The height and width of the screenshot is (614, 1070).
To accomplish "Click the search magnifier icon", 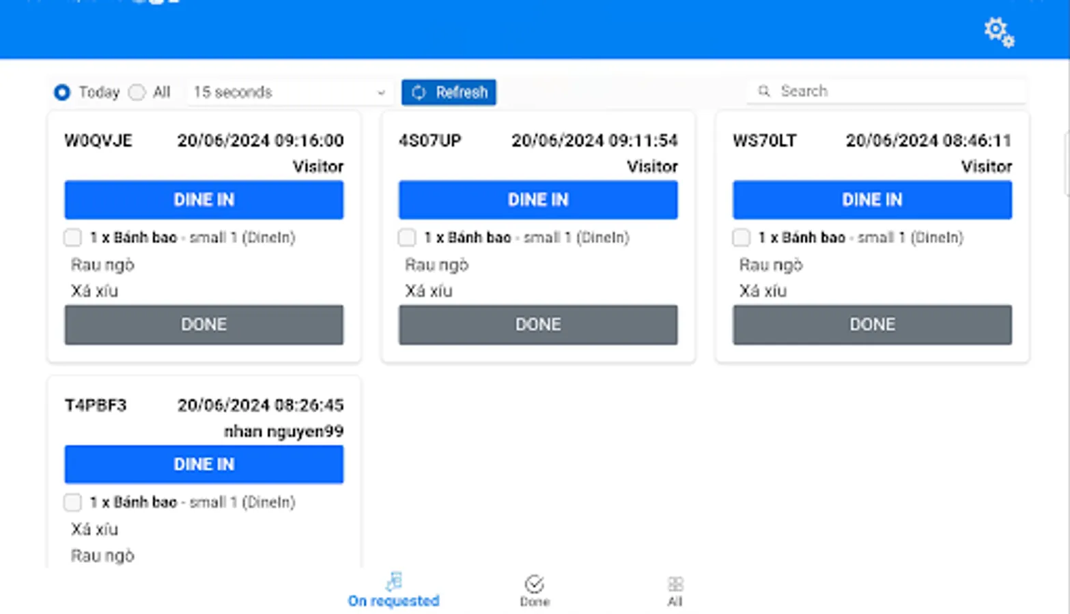I will pyautogui.click(x=763, y=91).
